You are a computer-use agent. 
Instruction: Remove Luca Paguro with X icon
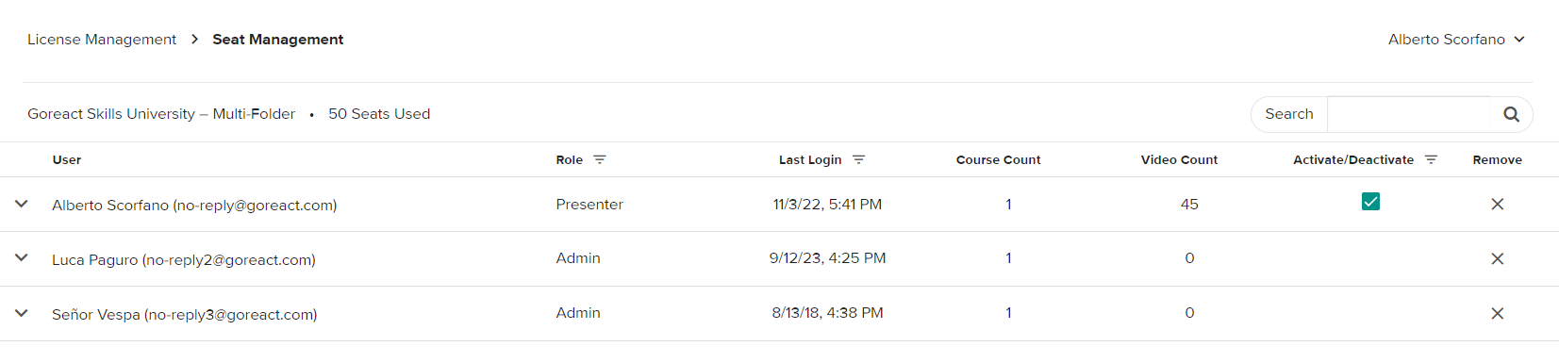click(1497, 258)
